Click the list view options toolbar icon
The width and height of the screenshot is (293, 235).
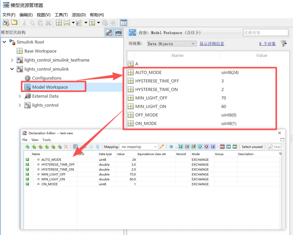[124, 23]
